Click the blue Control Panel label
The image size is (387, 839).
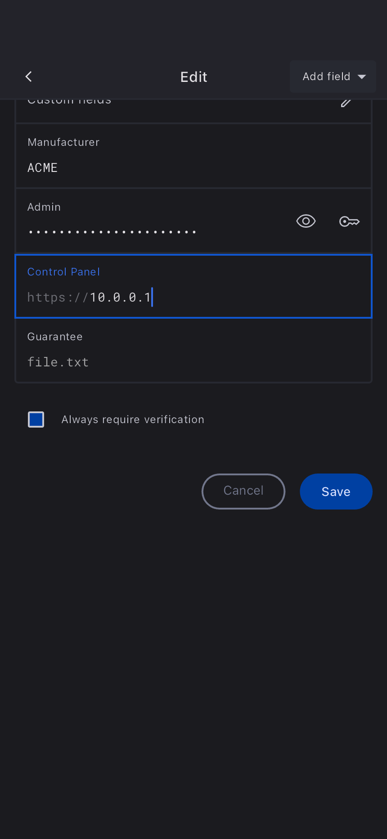click(x=63, y=272)
